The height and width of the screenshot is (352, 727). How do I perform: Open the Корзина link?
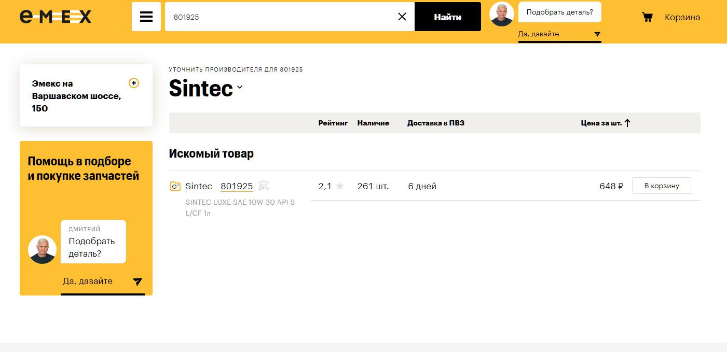pos(682,17)
